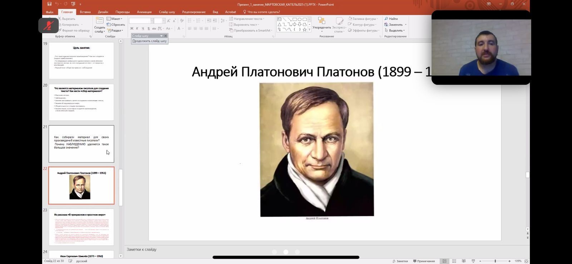Click the Italic (К) formatting icon
Screen dimensions: 572x264
(137, 29)
